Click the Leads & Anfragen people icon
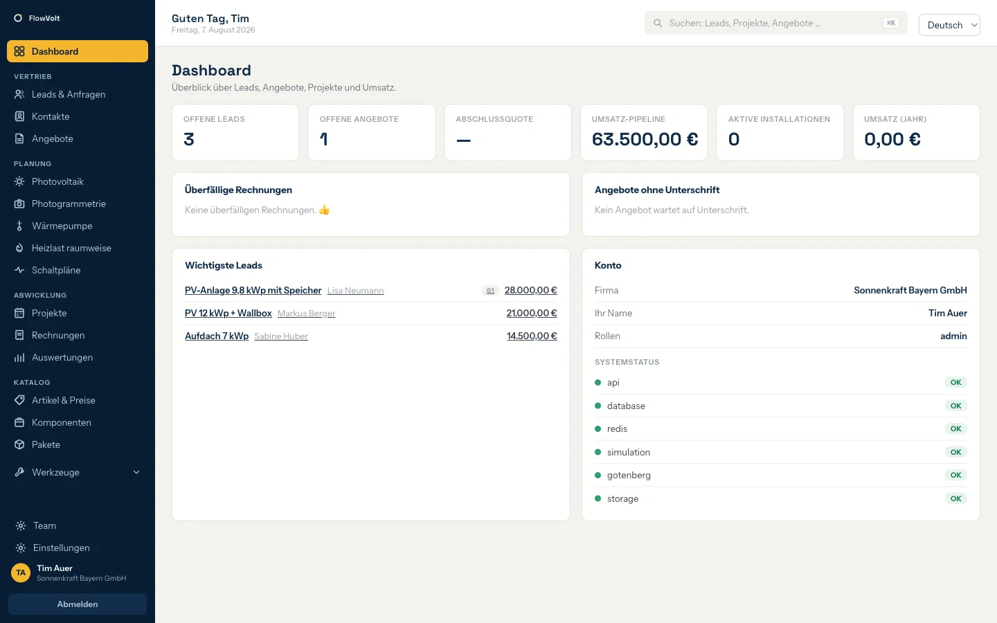Viewport: 997px width, 623px height. tap(19, 94)
